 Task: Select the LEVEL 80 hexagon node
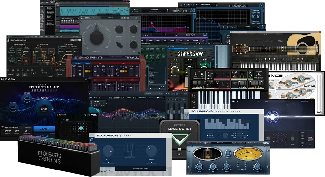point(13,109)
